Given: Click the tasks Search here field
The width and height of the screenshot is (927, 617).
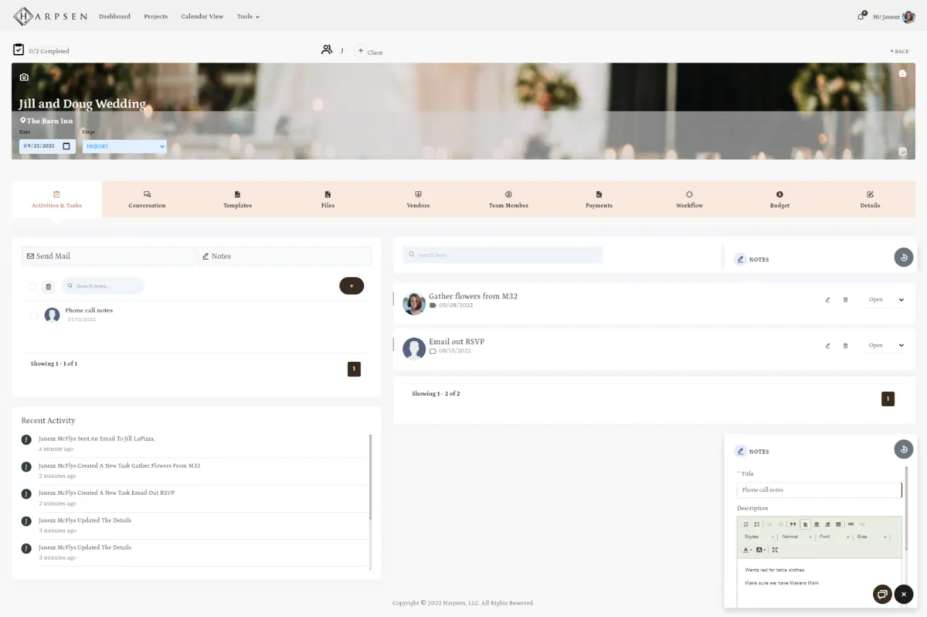Looking at the screenshot, I should [502, 254].
